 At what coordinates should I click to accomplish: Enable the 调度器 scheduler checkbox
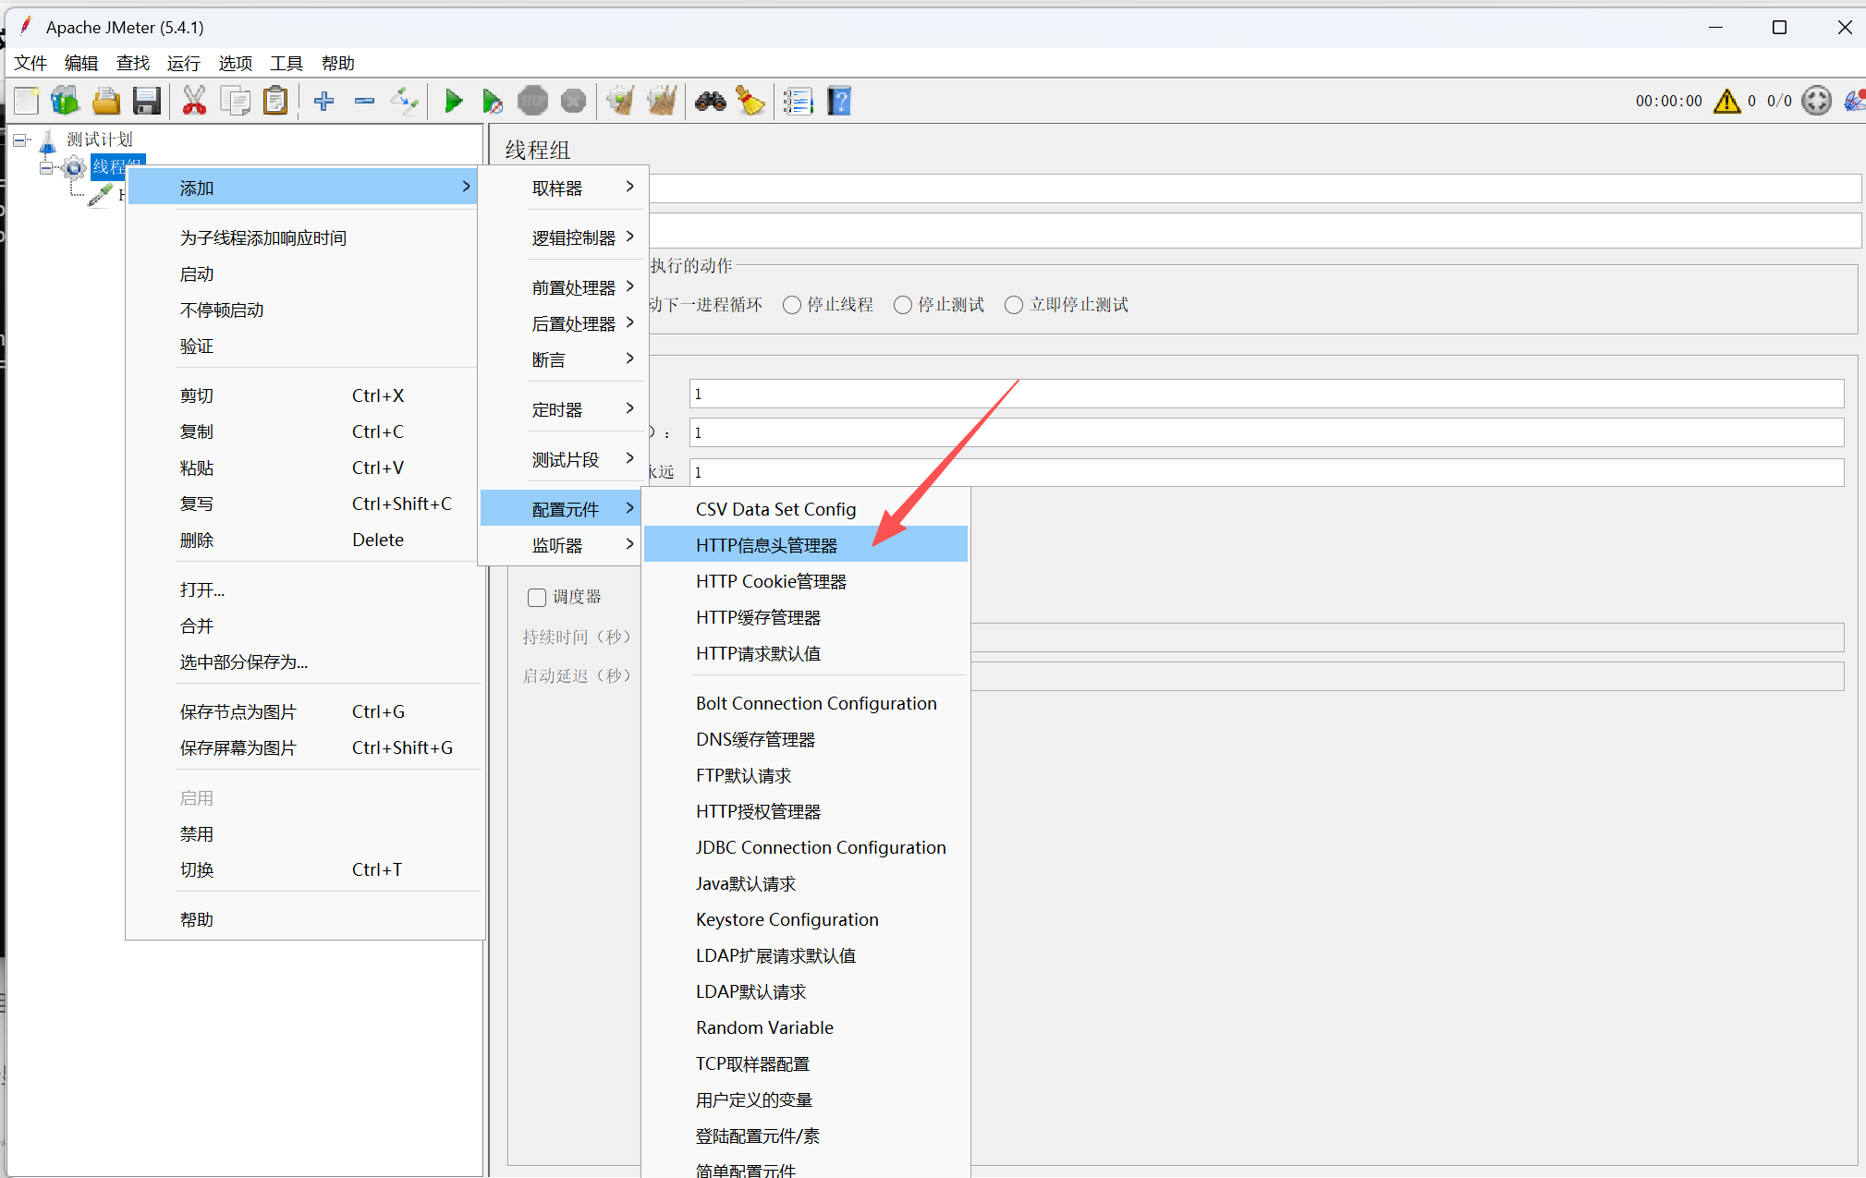[537, 598]
